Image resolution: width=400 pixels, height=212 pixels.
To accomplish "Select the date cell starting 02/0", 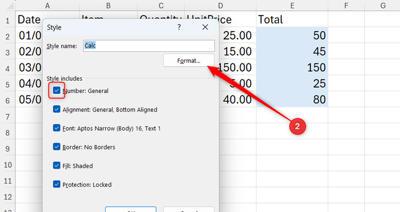I will pos(29,51).
